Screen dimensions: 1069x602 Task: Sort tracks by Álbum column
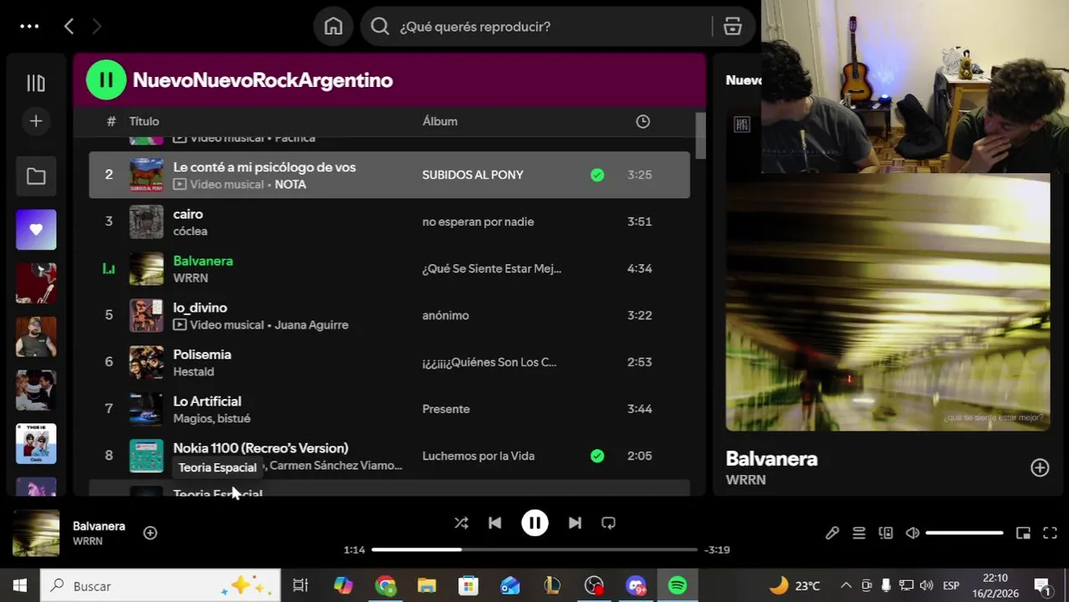pos(440,121)
